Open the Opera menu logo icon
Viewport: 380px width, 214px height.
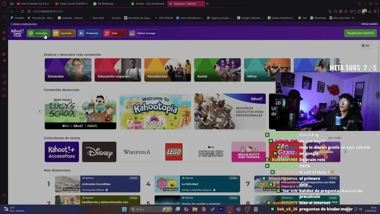pyautogui.click(x=4, y=4)
